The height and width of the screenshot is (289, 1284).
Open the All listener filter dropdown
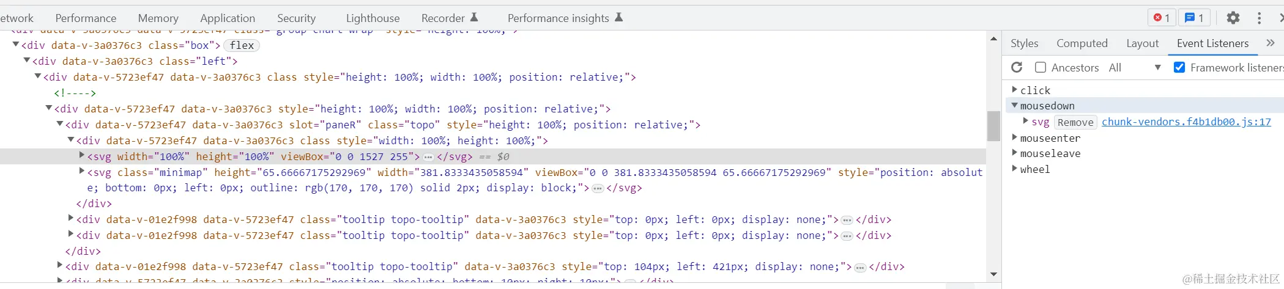[x=1135, y=67]
